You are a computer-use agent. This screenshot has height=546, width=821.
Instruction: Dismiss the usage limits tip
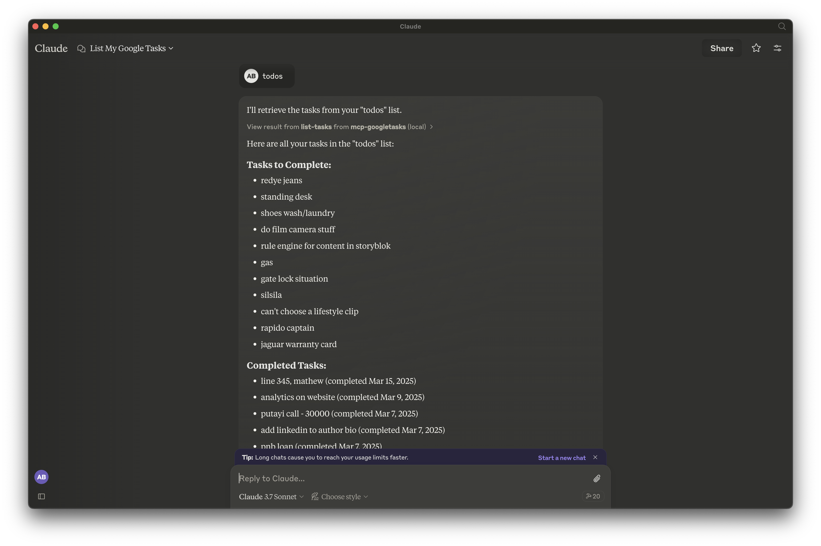(x=595, y=457)
